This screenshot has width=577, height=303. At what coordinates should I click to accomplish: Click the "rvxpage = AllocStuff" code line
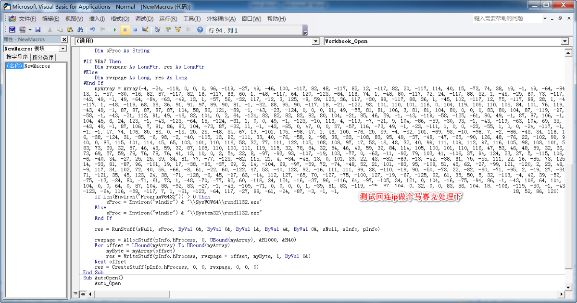(195, 240)
